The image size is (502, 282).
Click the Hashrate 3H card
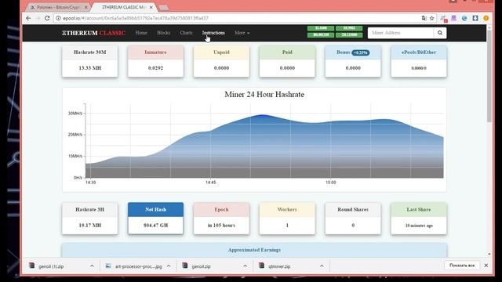click(x=90, y=219)
